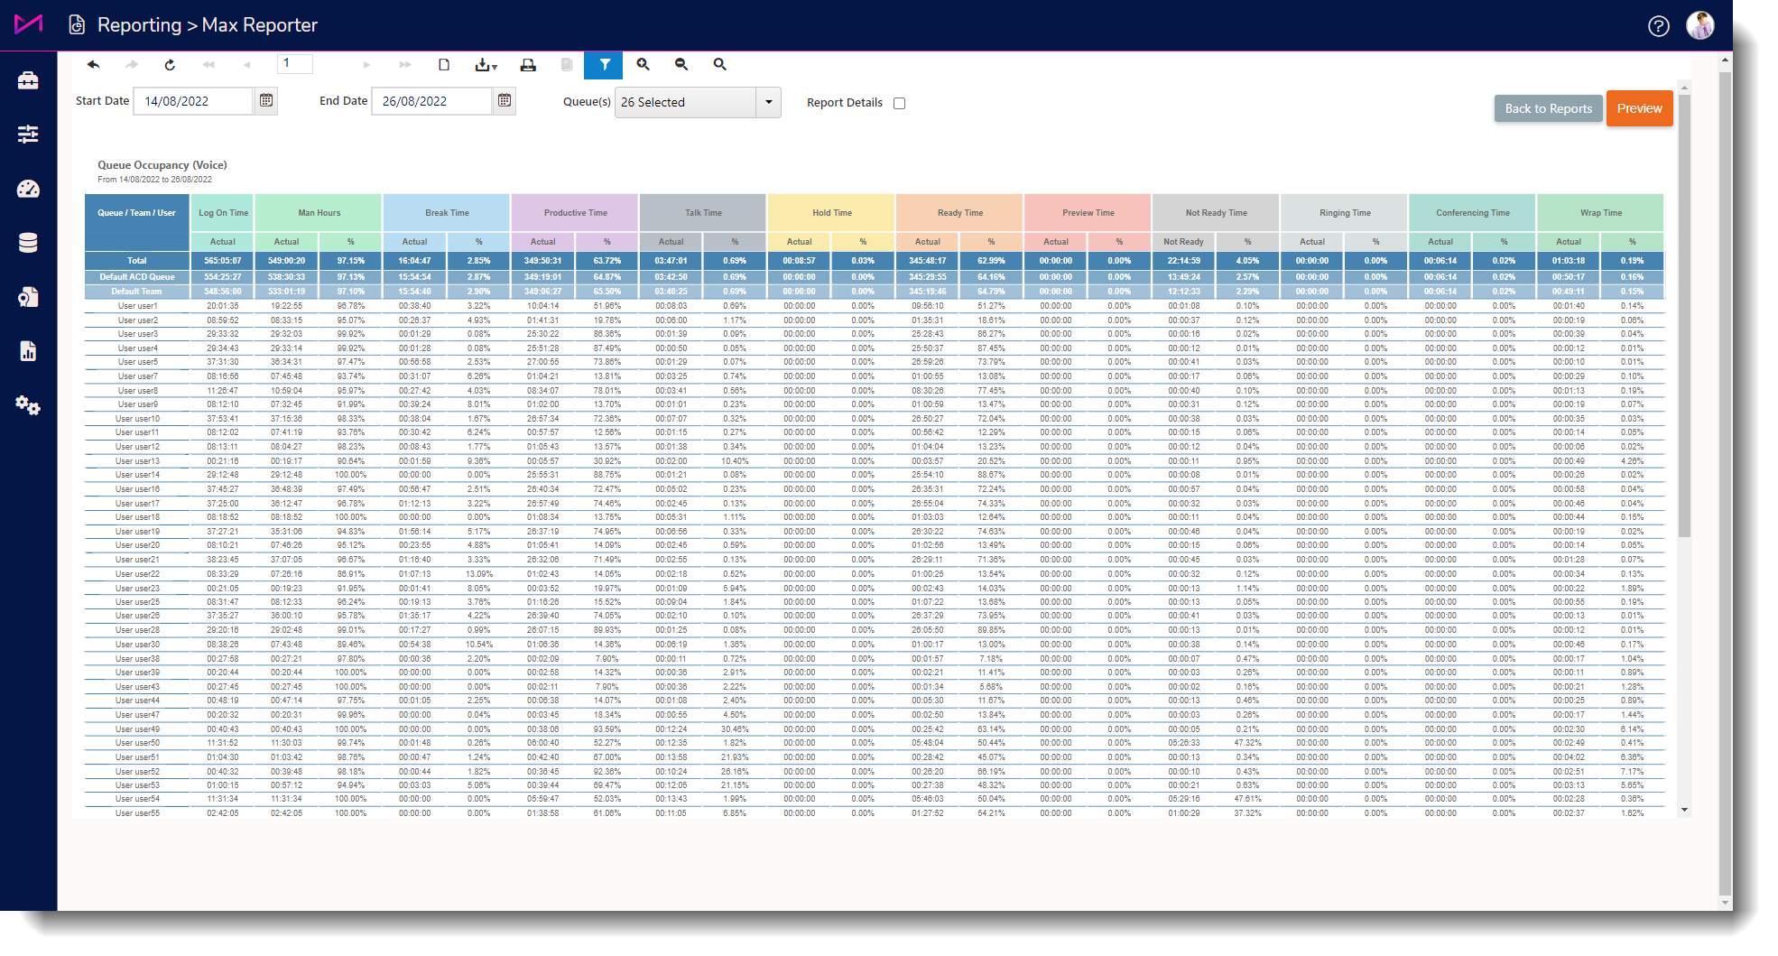
Task: Print the report
Action: [x=528, y=65]
